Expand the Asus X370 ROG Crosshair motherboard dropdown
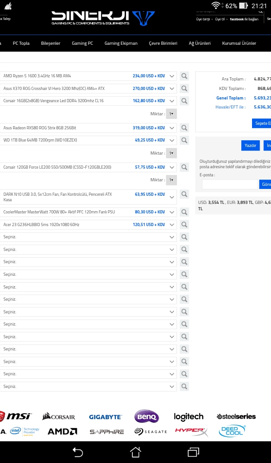 tap(172, 89)
